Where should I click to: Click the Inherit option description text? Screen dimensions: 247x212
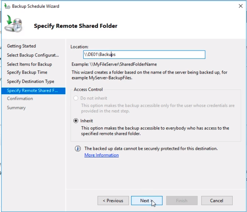155,131
